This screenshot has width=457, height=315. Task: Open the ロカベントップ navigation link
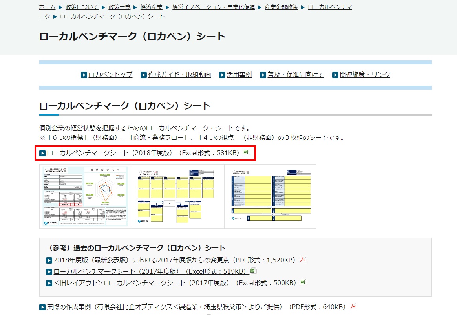[x=110, y=75]
